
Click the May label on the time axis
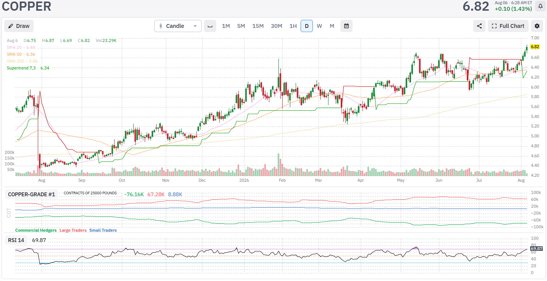pyautogui.click(x=401, y=179)
